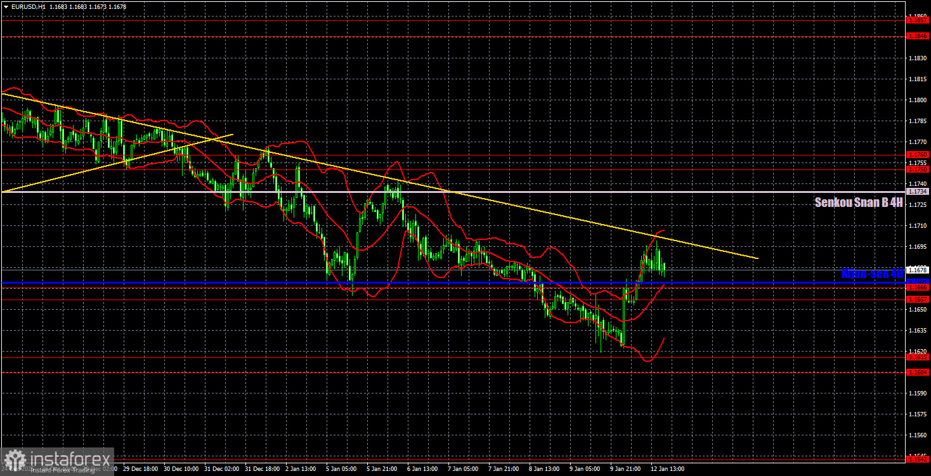Viewport: 931px width, 476px height.
Task: Click the EURUSD,H1 symbol title text
Action: 28,6
